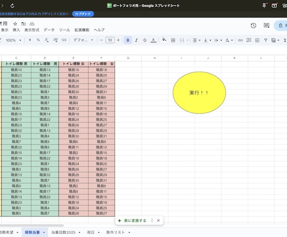Screen dimensions: 287x237
Task: Switch to 祝日 sheet tab
Action: coord(90,233)
